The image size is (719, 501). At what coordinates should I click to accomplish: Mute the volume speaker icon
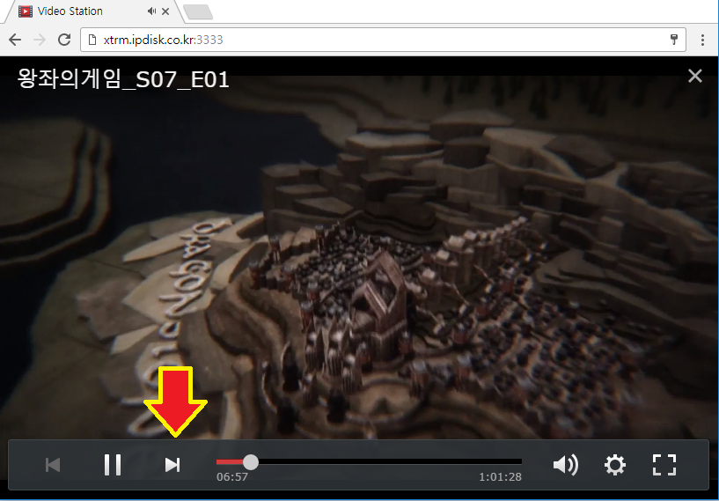[565, 465]
